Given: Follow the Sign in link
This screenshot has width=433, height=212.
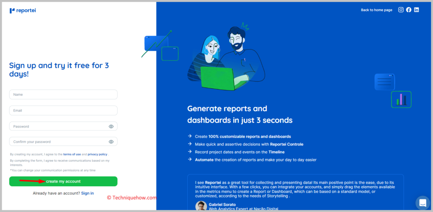Looking at the screenshot, I should [88, 193].
